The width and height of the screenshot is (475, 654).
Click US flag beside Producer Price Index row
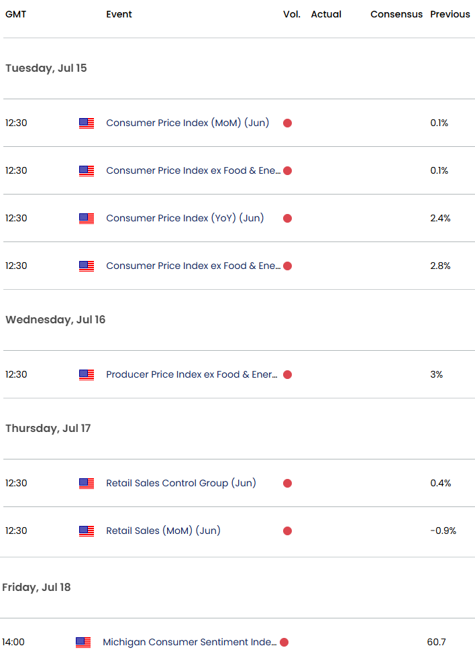[87, 375]
